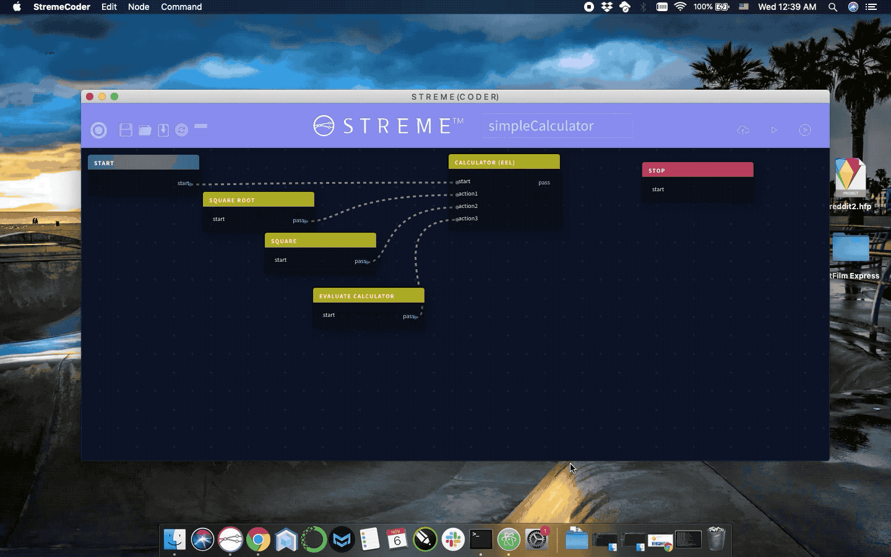Open Finder from the dock

(x=174, y=540)
